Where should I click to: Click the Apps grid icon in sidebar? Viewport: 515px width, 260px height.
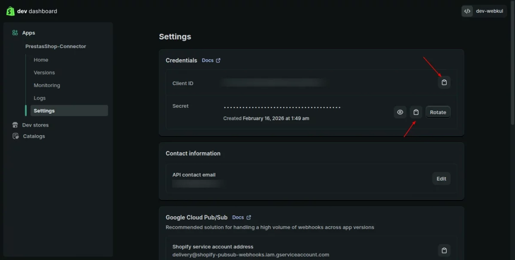(15, 33)
